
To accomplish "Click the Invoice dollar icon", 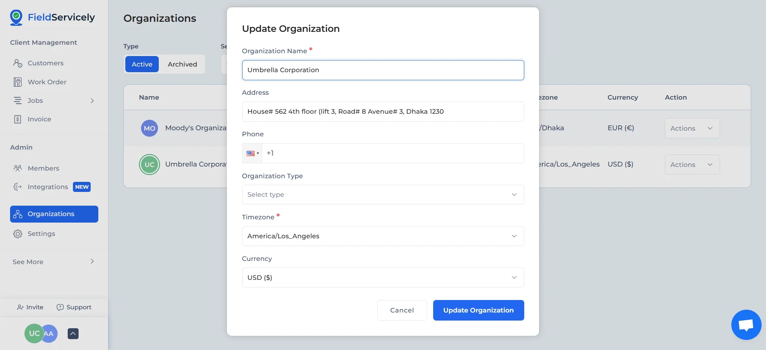I will [x=18, y=119].
